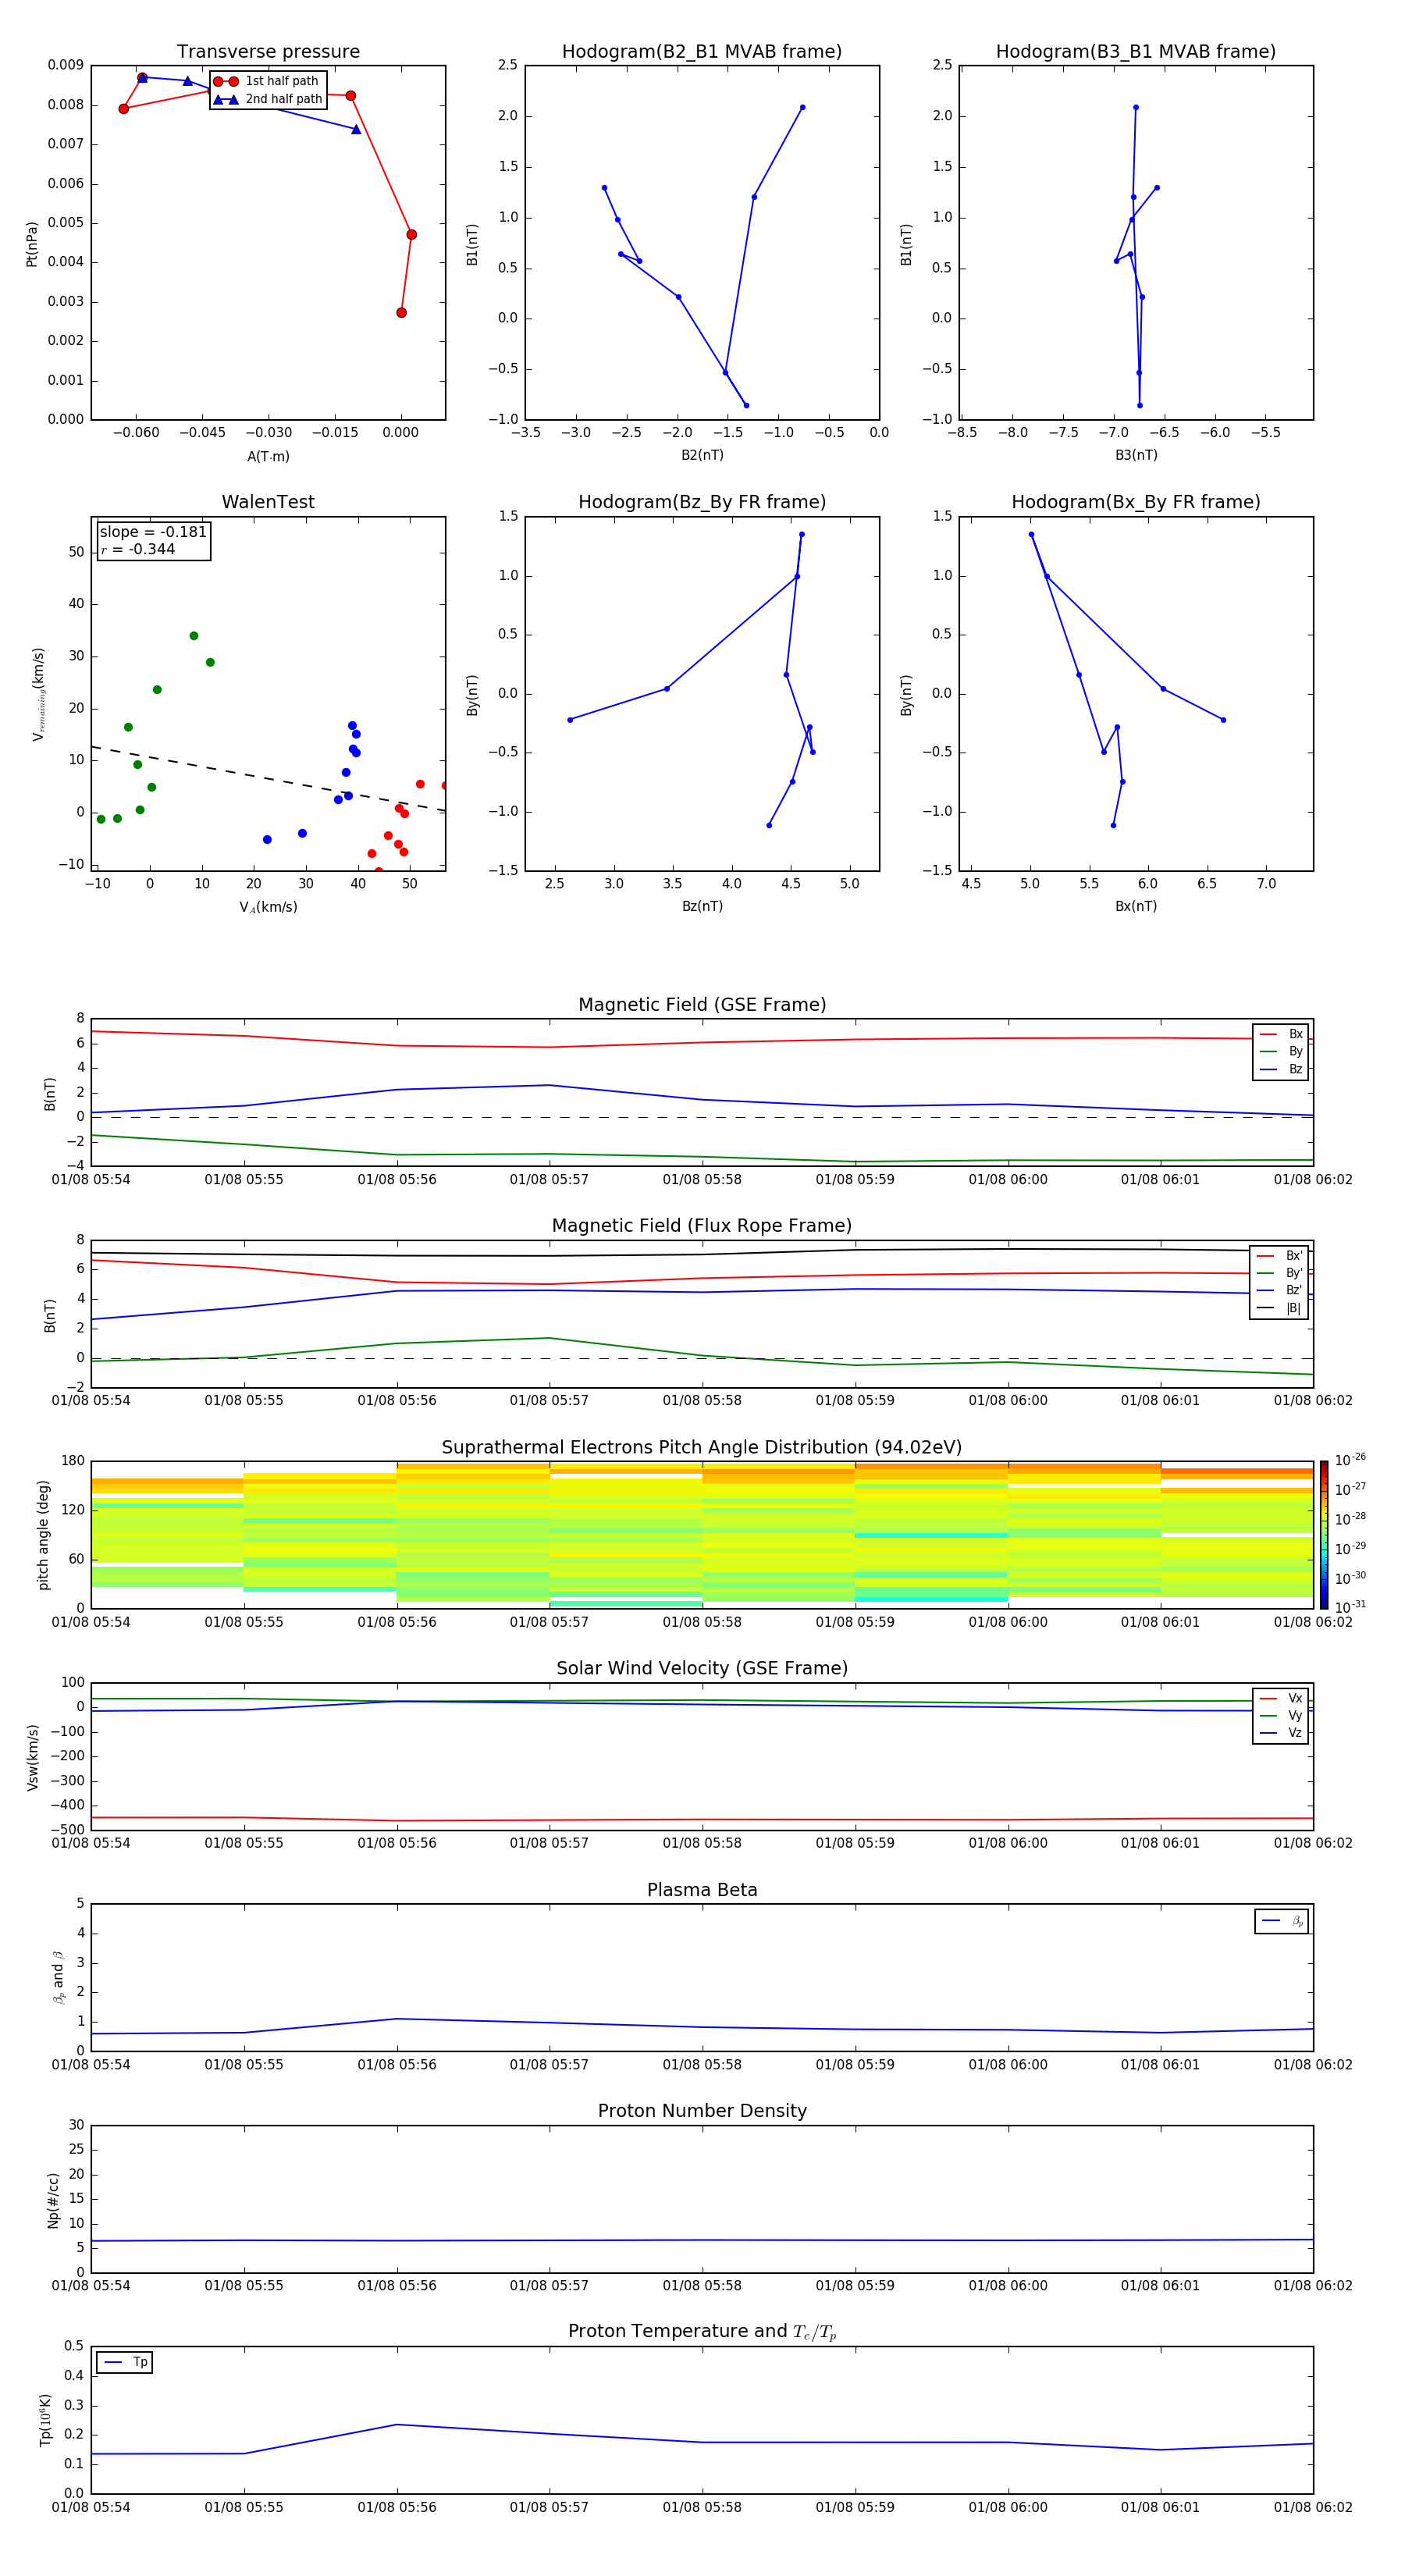Click the Walen test dashed regression line
The height and width of the screenshot is (2576, 1405).
pos(268,778)
